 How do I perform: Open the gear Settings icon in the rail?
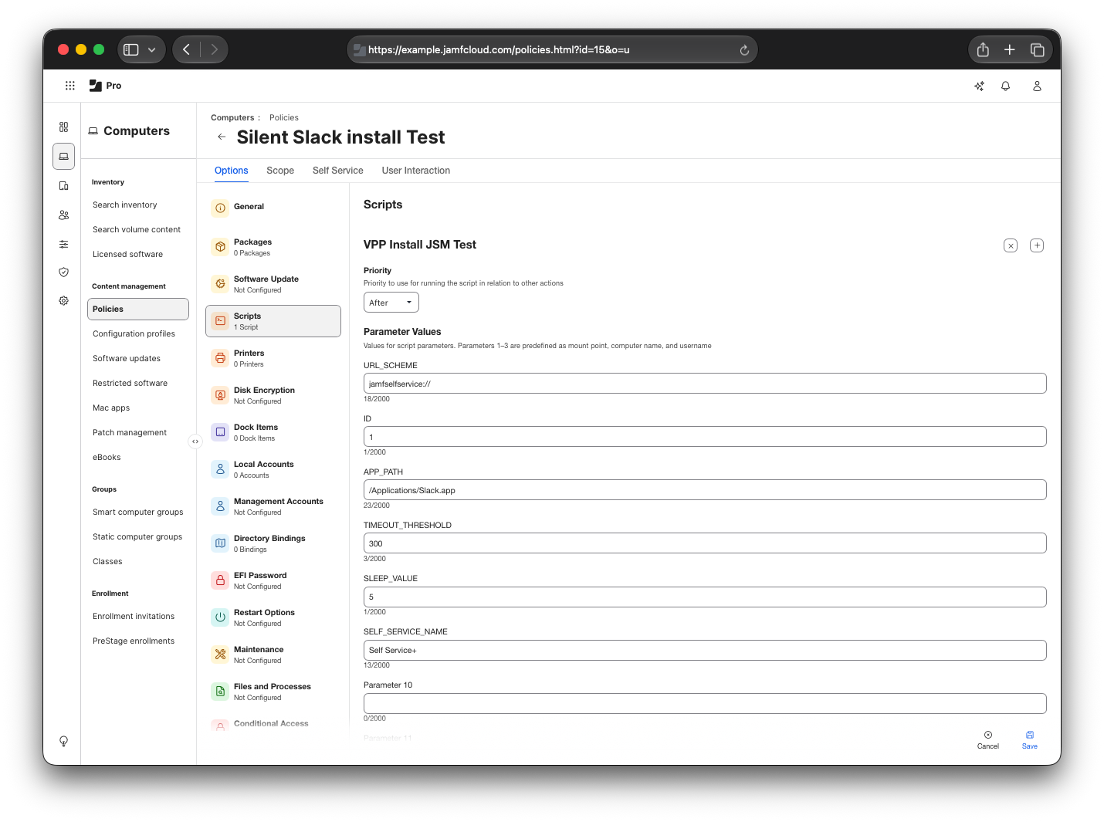pyautogui.click(x=63, y=300)
